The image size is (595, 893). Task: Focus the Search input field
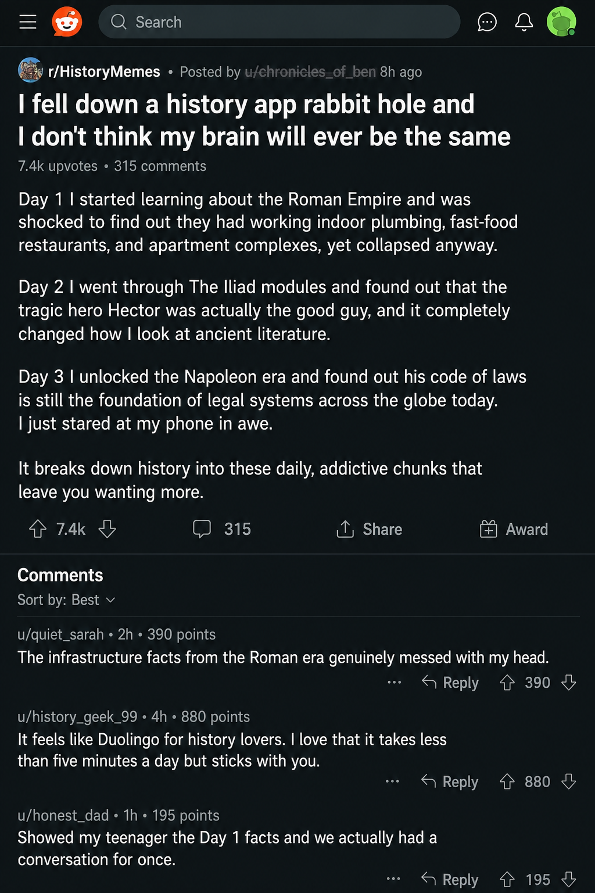point(279,22)
